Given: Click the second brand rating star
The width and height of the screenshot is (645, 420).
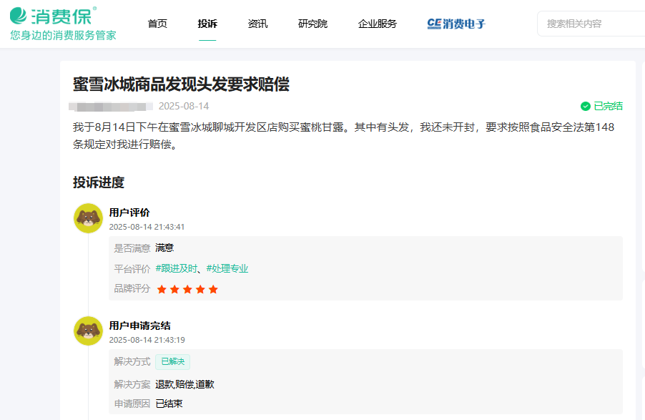Looking at the screenshot, I should point(174,289).
